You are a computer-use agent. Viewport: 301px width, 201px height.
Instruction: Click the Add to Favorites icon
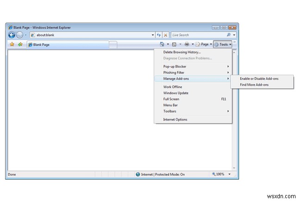20,45
